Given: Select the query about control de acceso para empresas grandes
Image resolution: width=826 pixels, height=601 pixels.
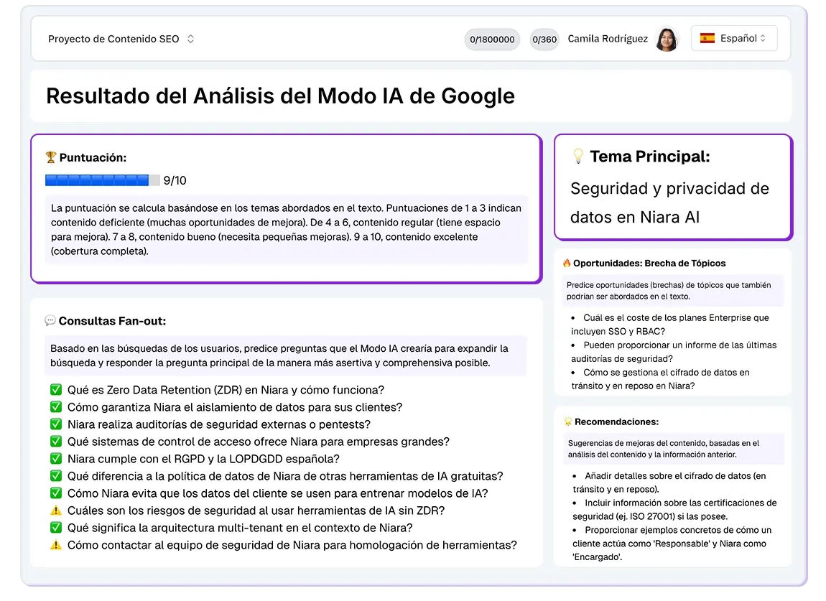Looking at the screenshot, I should (x=258, y=442).
